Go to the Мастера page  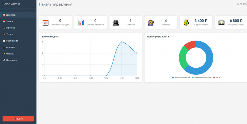pos(18,28)
